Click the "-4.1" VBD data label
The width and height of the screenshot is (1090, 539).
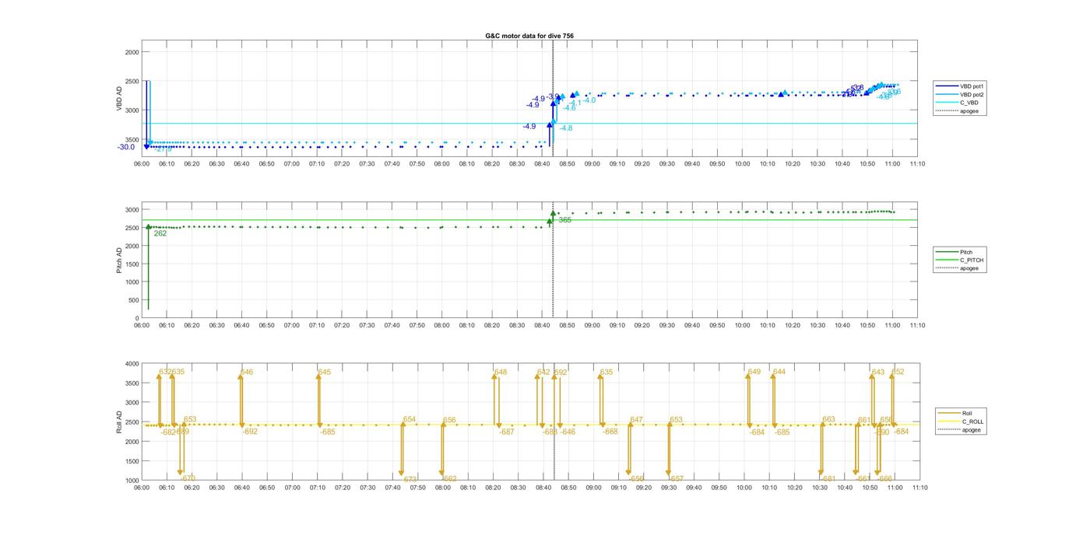click(x=575, y=103)
